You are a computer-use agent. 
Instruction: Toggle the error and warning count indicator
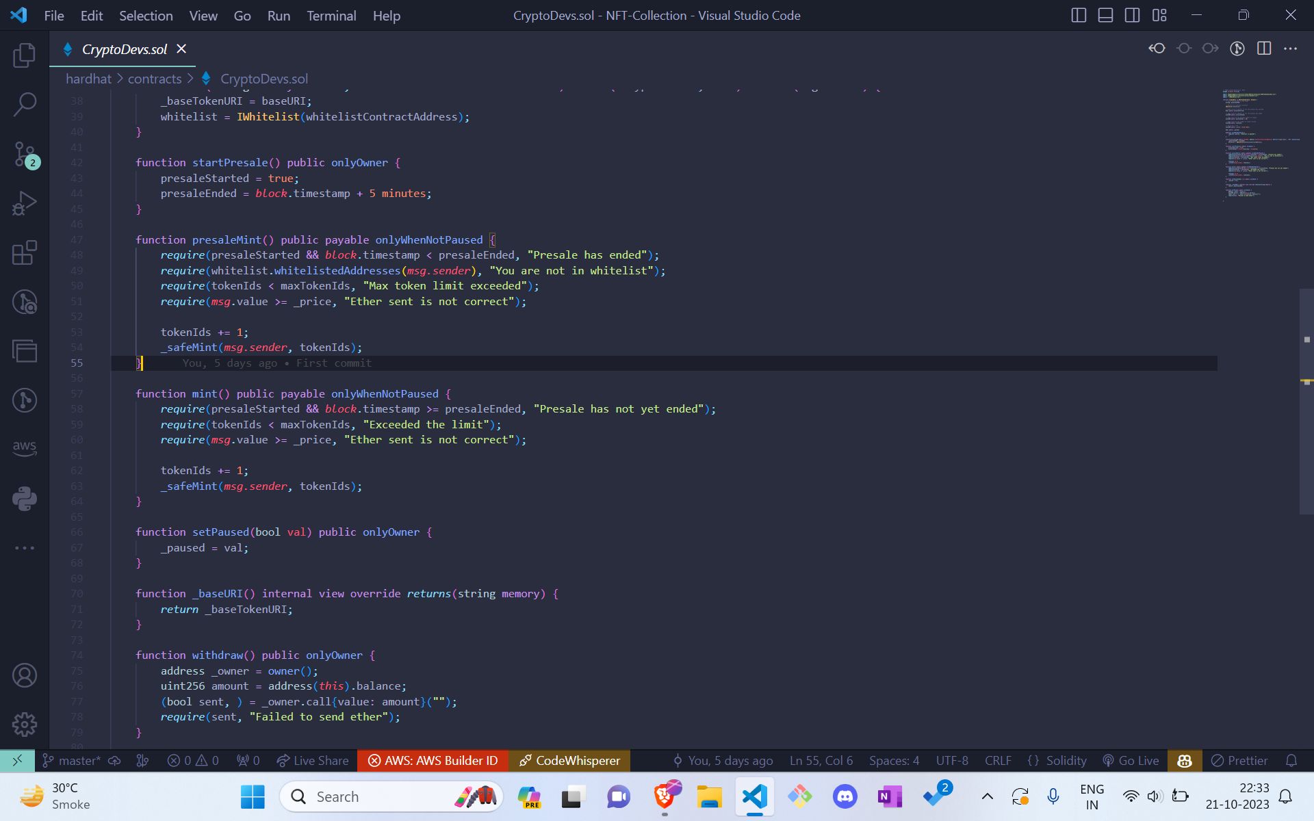click(x=194, y=761)
